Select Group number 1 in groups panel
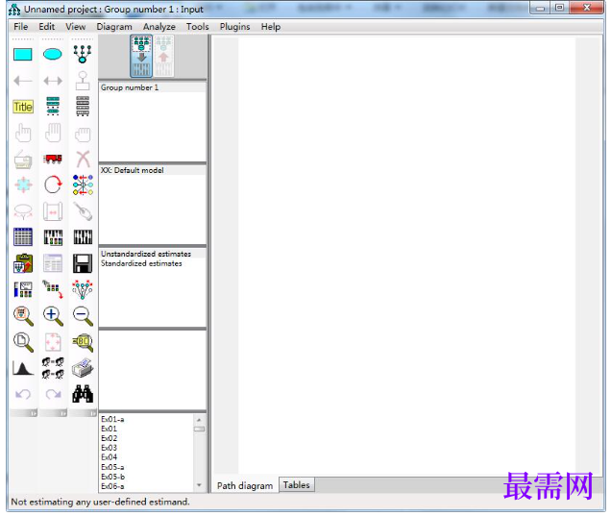Screen dimensions: 611x516 [x=153, y=87]
